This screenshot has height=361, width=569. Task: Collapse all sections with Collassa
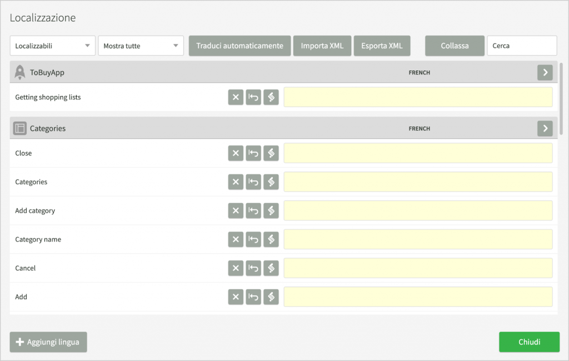point(455,46)
